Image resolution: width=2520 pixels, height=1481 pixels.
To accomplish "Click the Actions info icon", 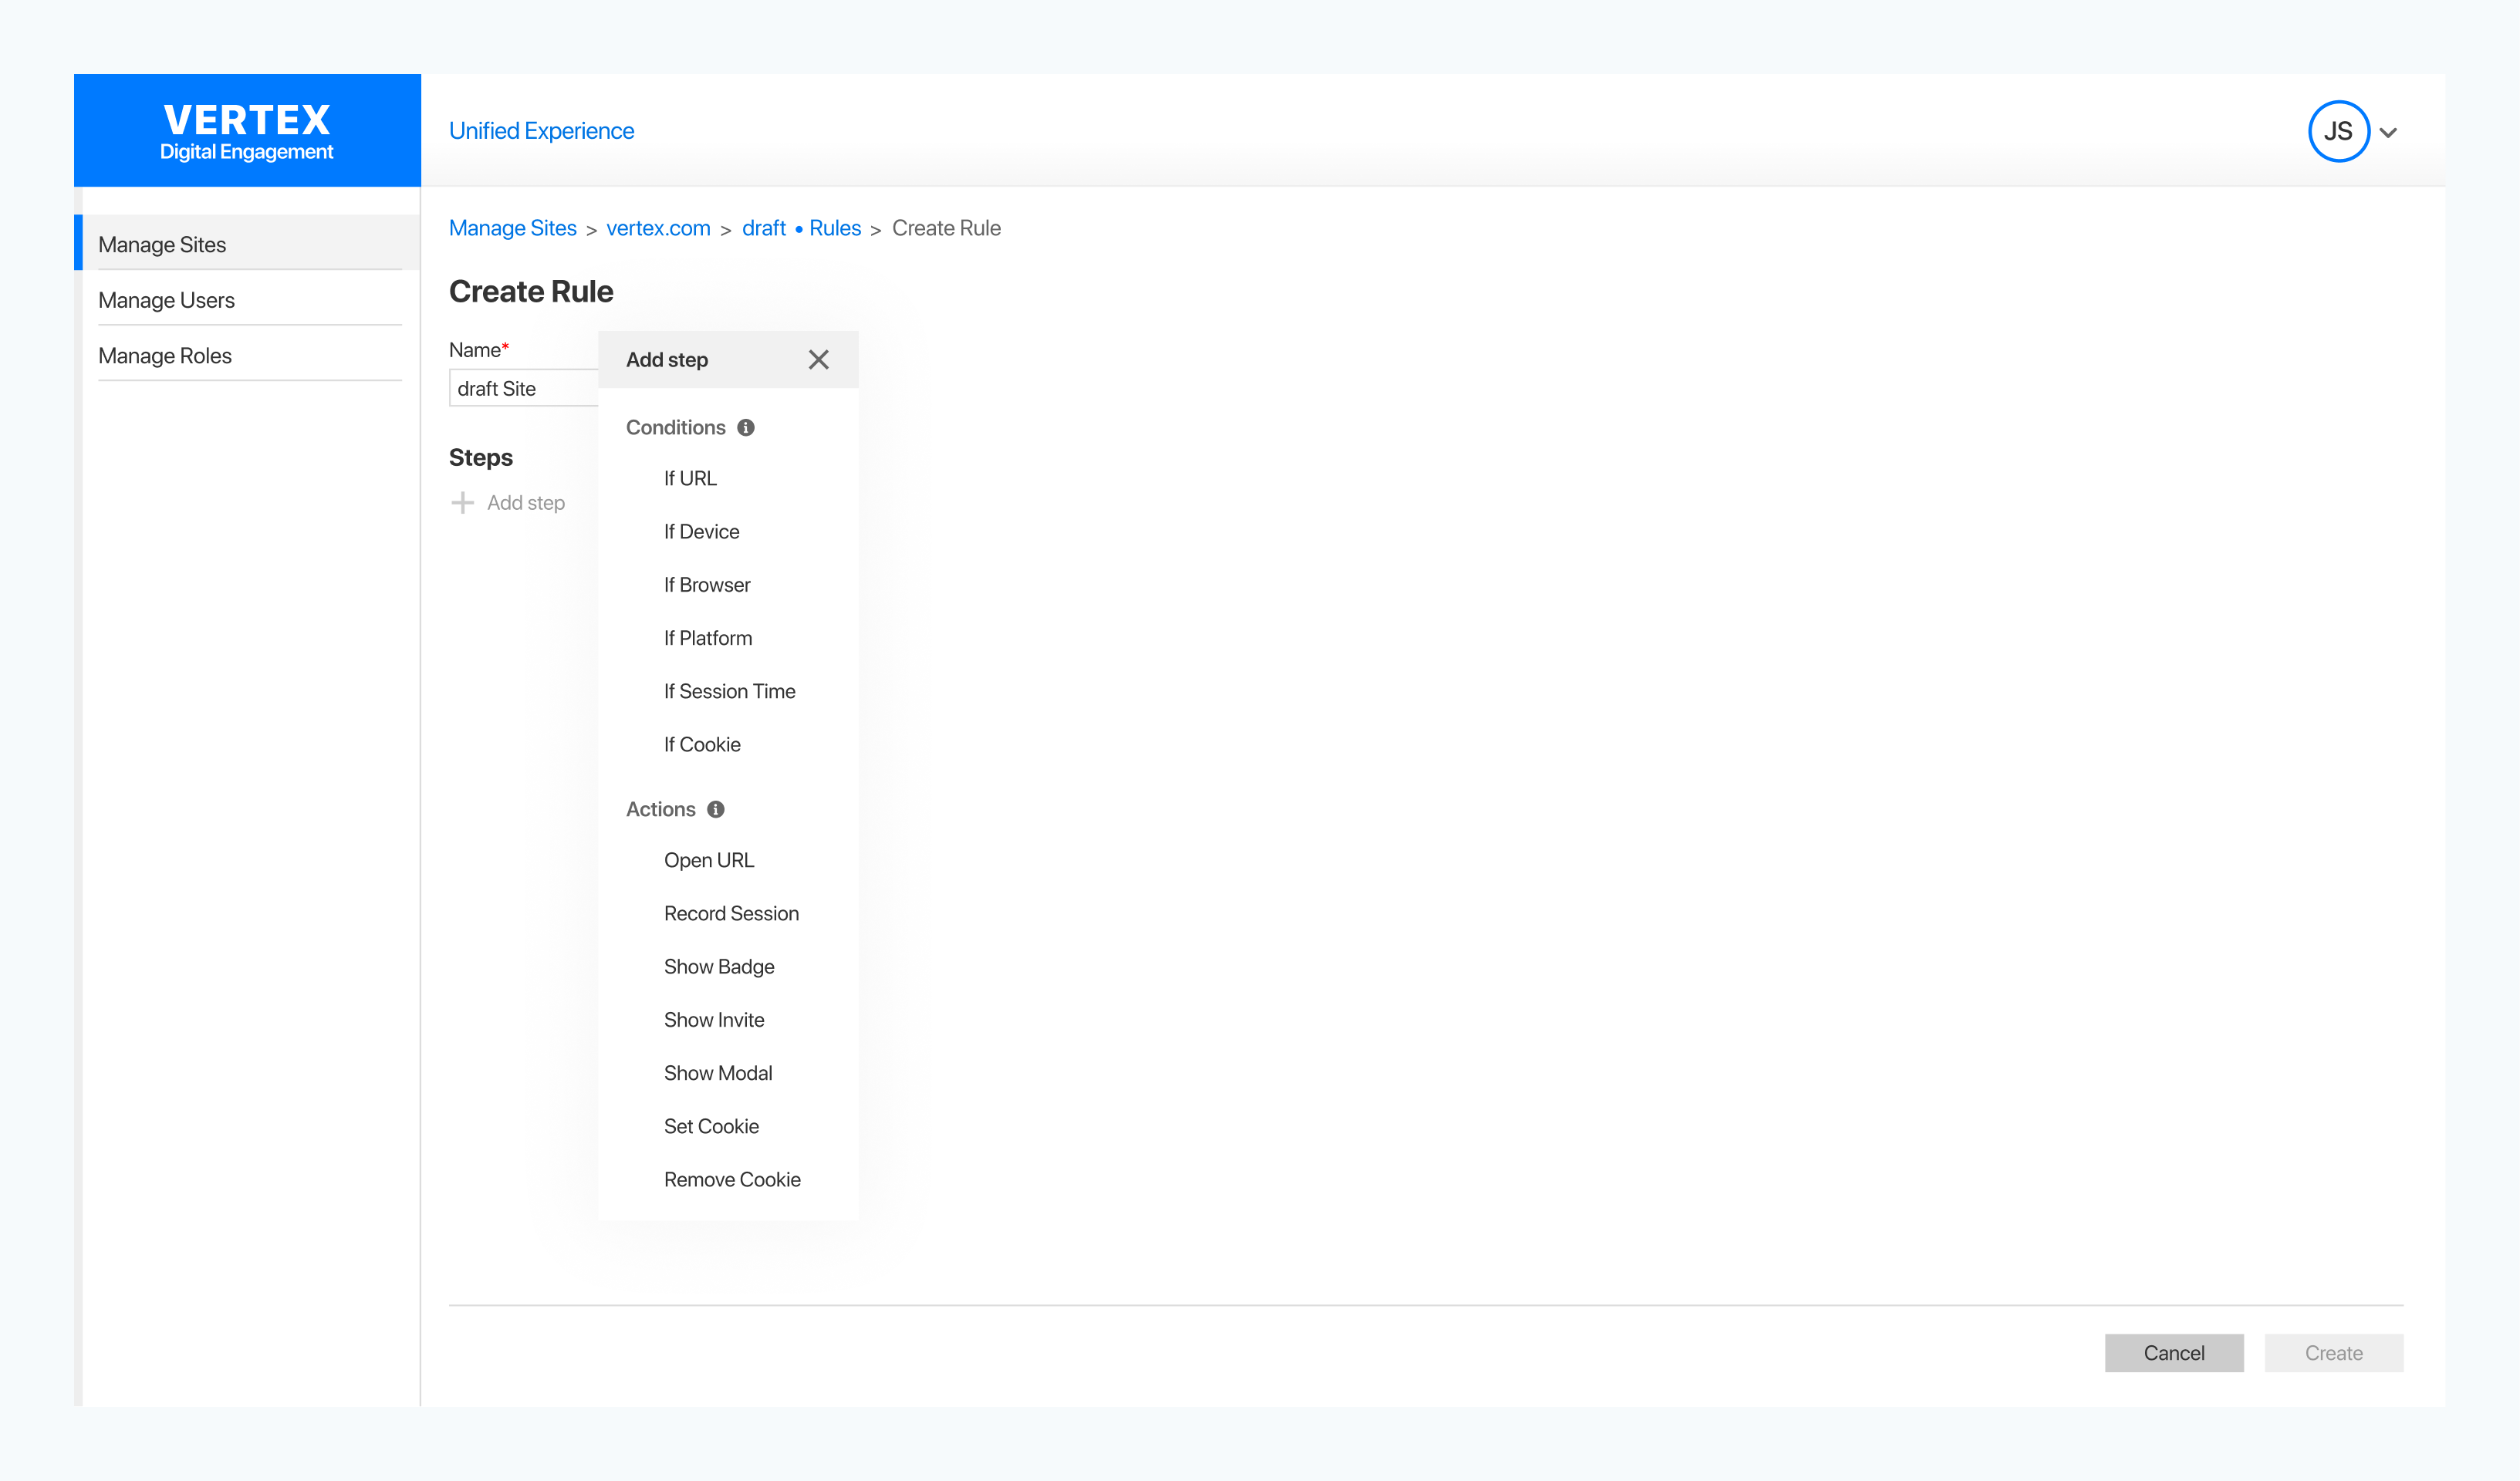I will 716,810.
